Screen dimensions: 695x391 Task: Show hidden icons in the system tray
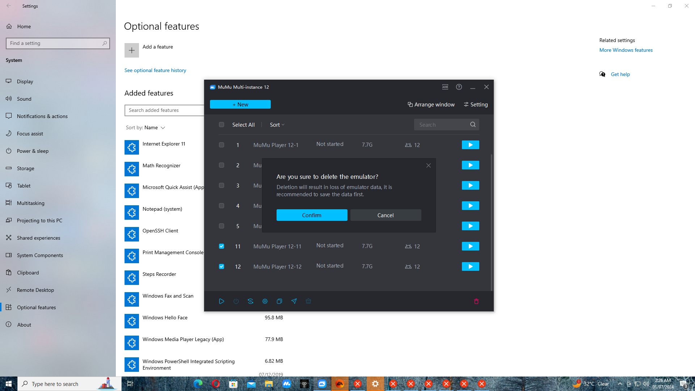pos(620,384)
